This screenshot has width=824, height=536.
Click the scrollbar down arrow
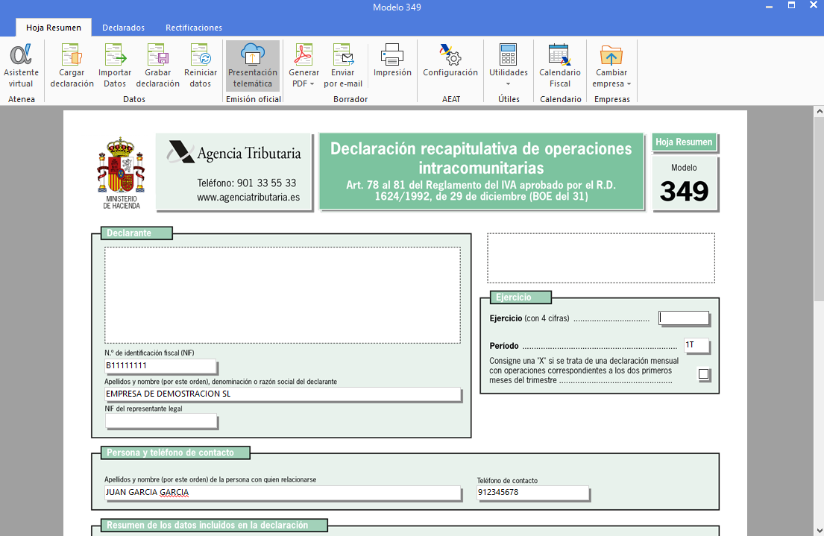pyautogui.click(x=820, y=530)
